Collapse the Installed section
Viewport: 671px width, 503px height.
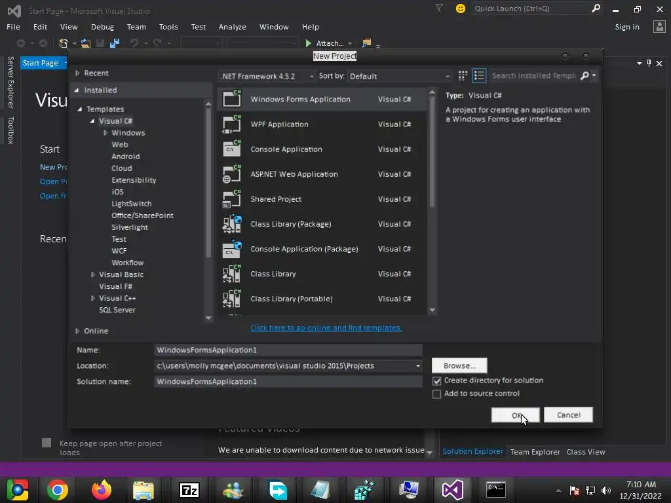click(77, 90)
